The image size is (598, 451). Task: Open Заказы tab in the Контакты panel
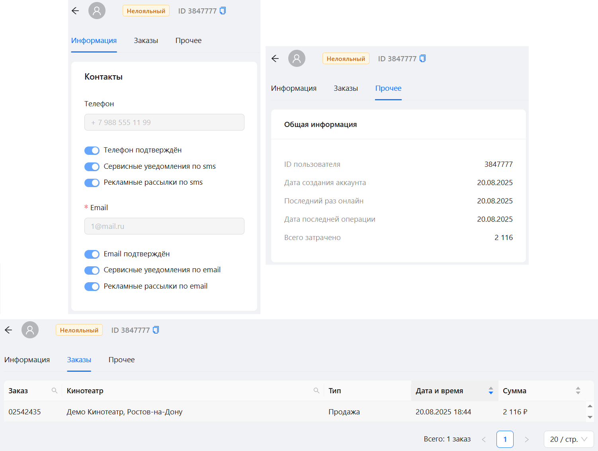pyautogui.click(x=146, y=41)
